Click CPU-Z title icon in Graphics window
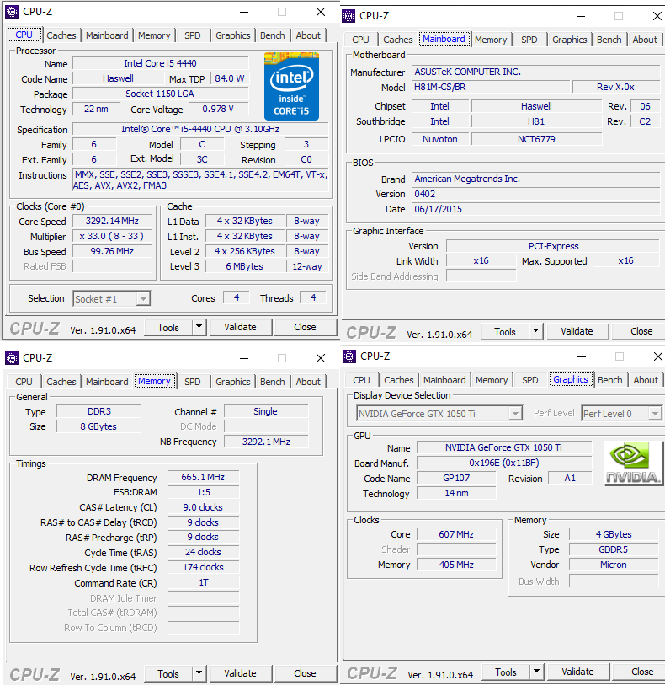The height and width of the screenshot is (691, 665). [x=349, y=356]
